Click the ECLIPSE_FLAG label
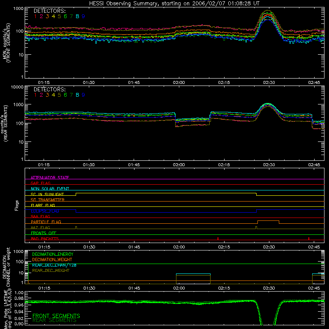329x329 pixels. point(45,211)
